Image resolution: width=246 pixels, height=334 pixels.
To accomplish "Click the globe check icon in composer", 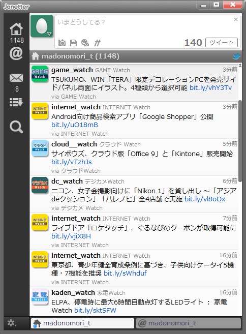I will (85, 43).
